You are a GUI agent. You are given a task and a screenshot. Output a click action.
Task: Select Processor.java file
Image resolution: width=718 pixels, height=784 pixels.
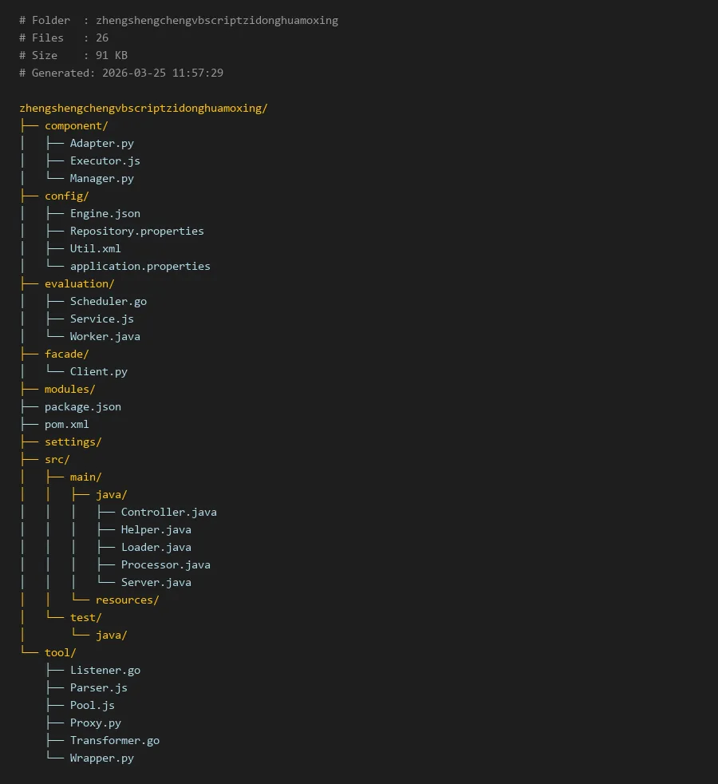click(165, 564)
